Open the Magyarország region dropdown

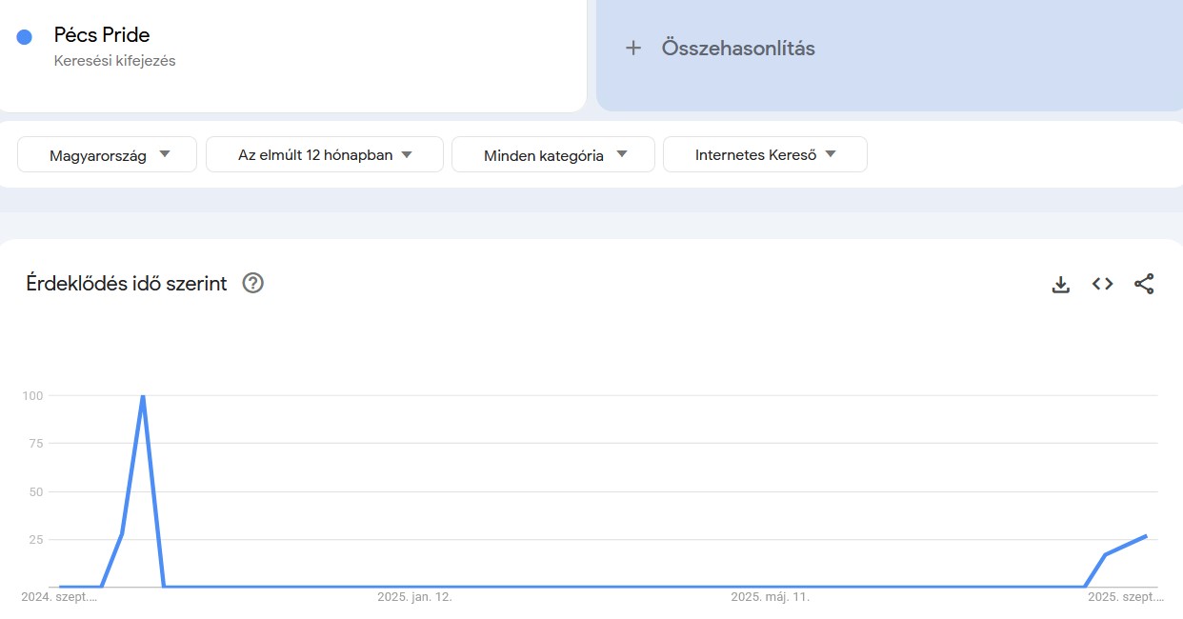point(106,153)
